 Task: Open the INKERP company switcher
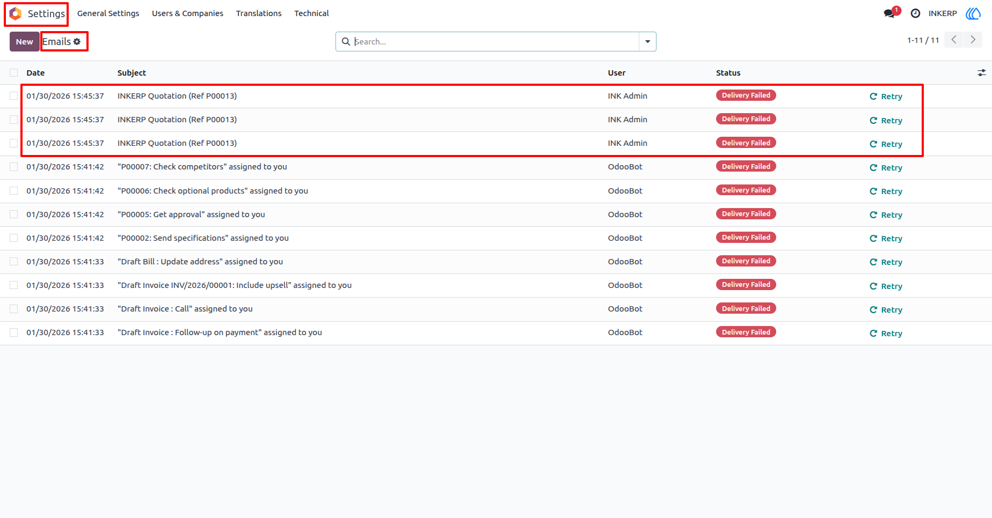point(943,13)
